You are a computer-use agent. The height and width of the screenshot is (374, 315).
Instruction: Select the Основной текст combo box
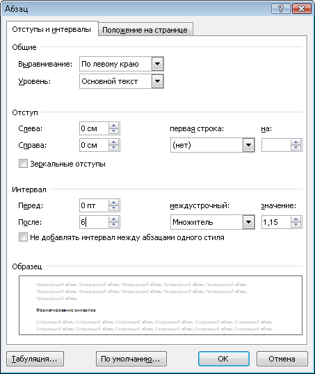tap(122, 81)
